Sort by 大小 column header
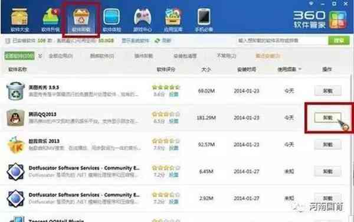Image resolution: width=354 pixels, height=222 pixels. 206,69
